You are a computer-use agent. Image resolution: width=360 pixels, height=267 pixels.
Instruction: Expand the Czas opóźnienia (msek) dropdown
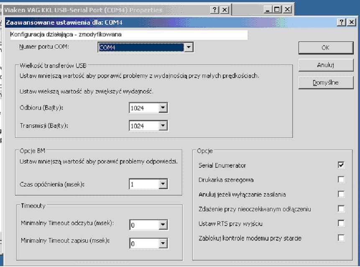click(x=163, y=184)
